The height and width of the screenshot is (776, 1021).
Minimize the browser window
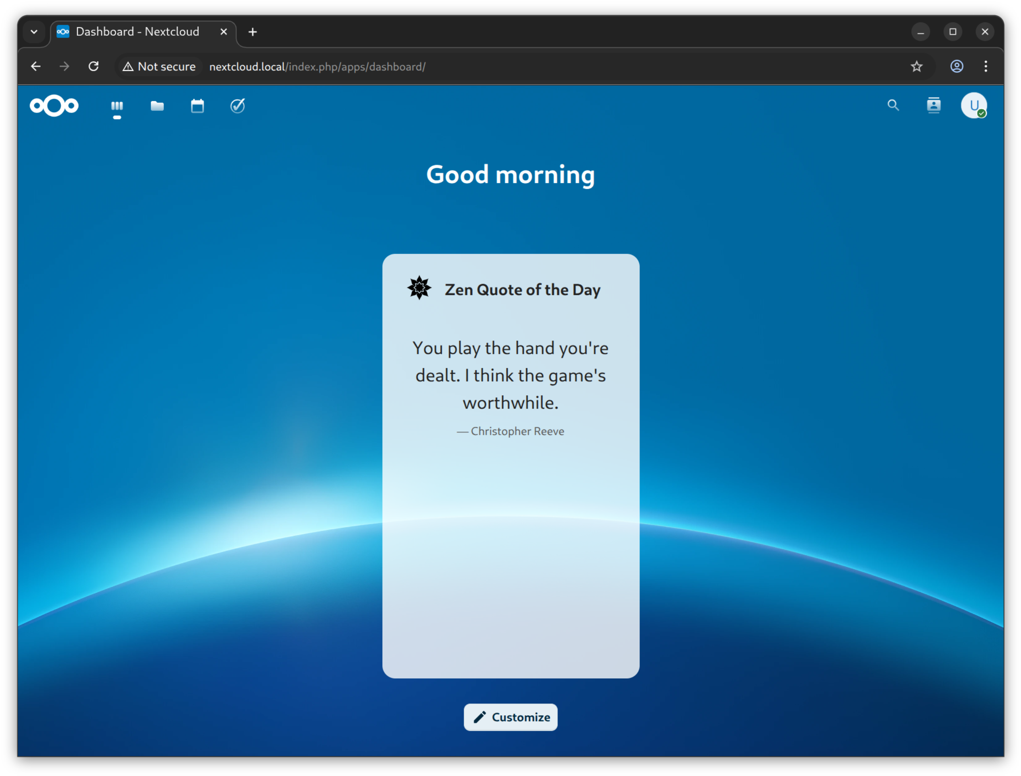tap(921, 32)
